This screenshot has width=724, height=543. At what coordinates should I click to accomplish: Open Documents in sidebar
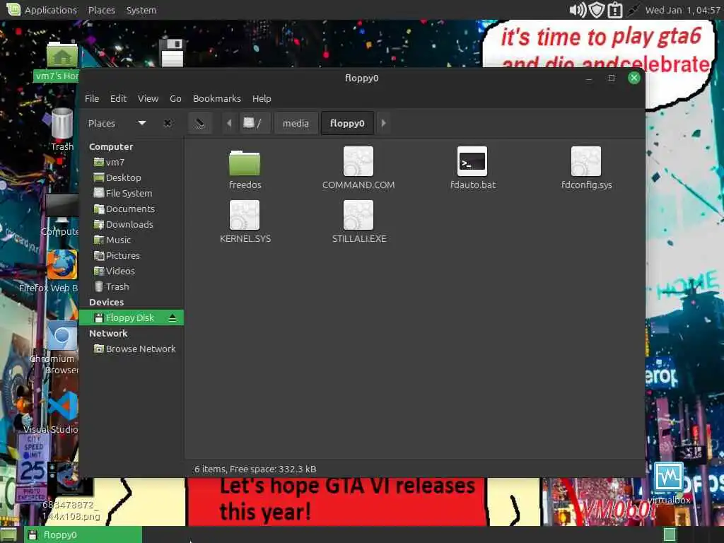(x=132, y=209)
